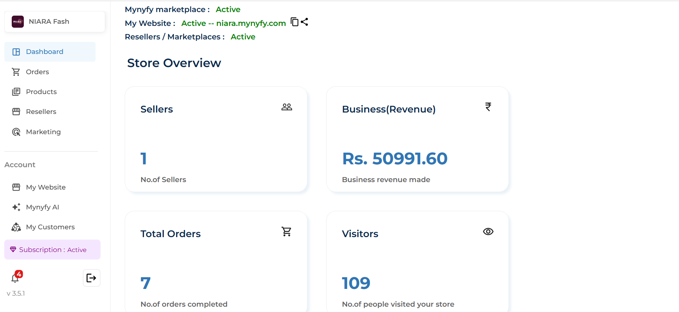The image size is (679, 312).
Task: Open My Website from Account section
Action: pos(45,187)
